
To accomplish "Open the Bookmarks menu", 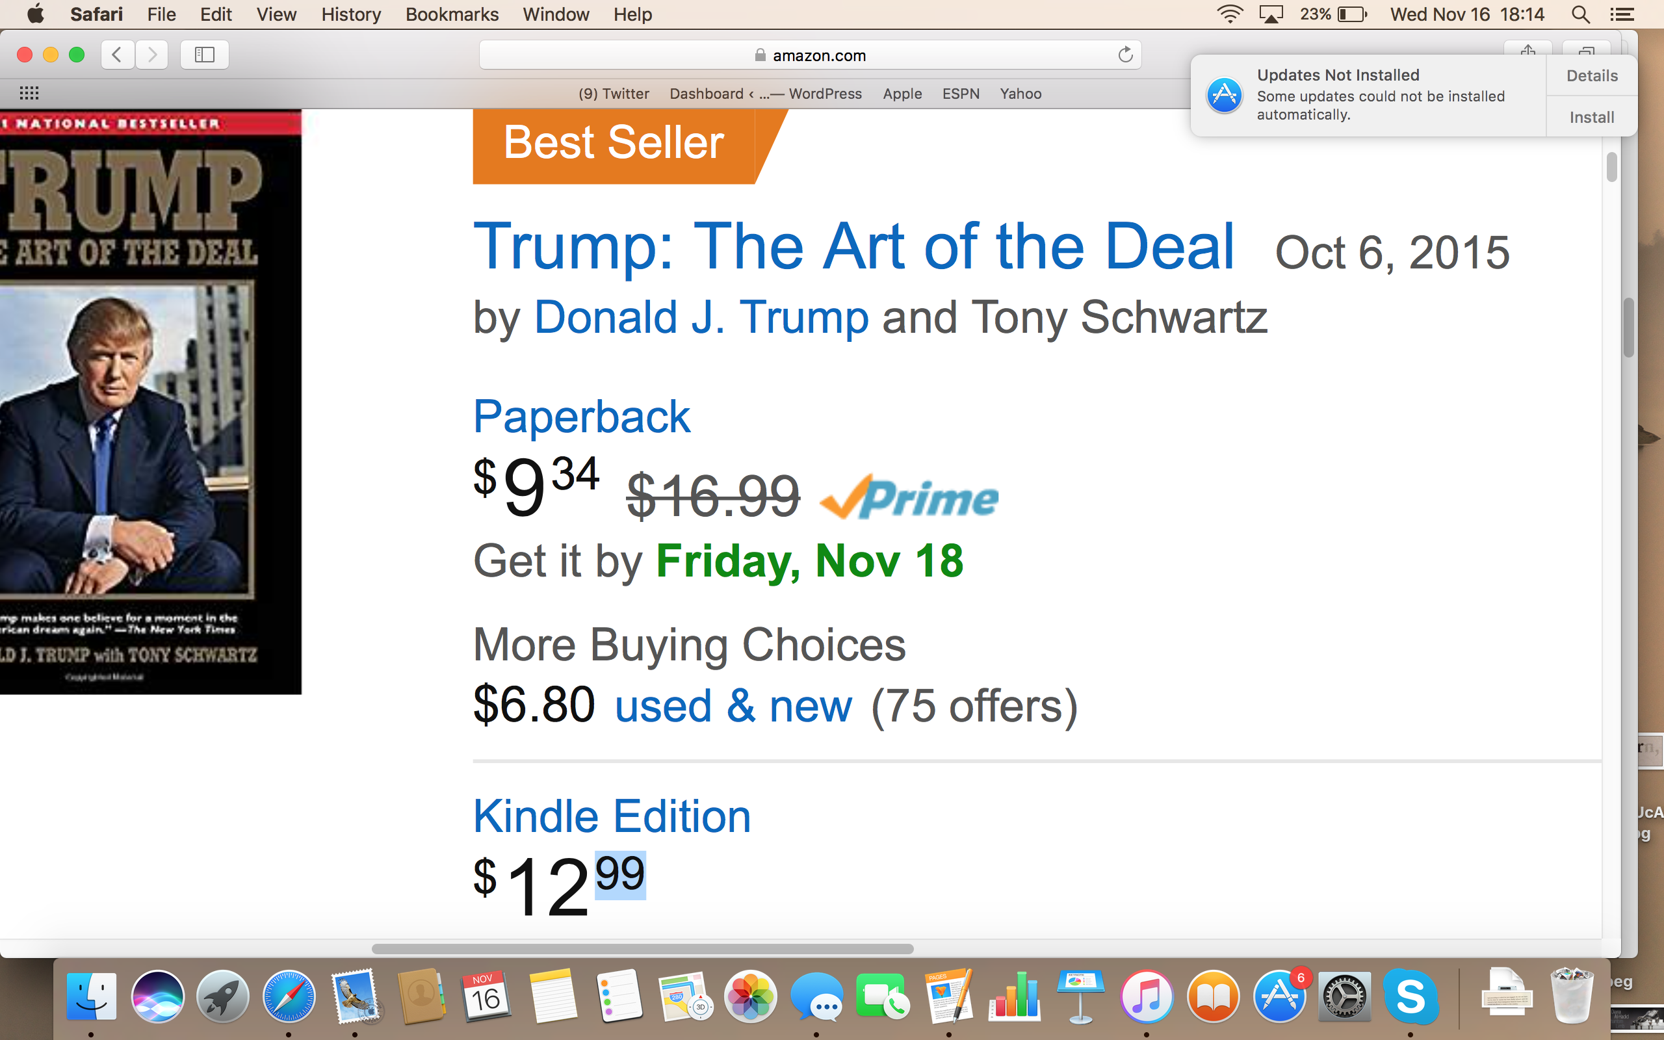I will (452, 14).
